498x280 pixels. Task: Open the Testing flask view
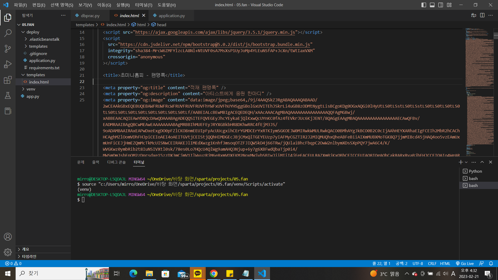click(8, 95)
